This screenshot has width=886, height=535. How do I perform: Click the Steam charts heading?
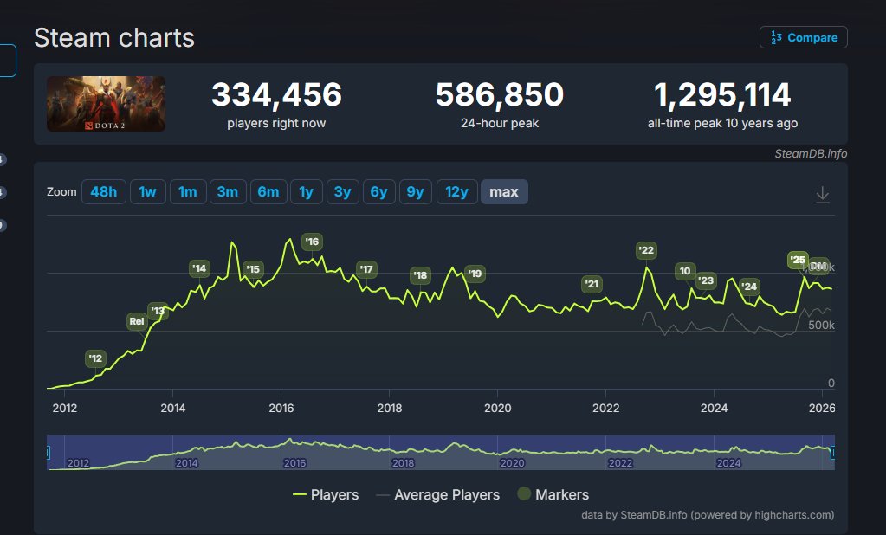coord(114,38)
